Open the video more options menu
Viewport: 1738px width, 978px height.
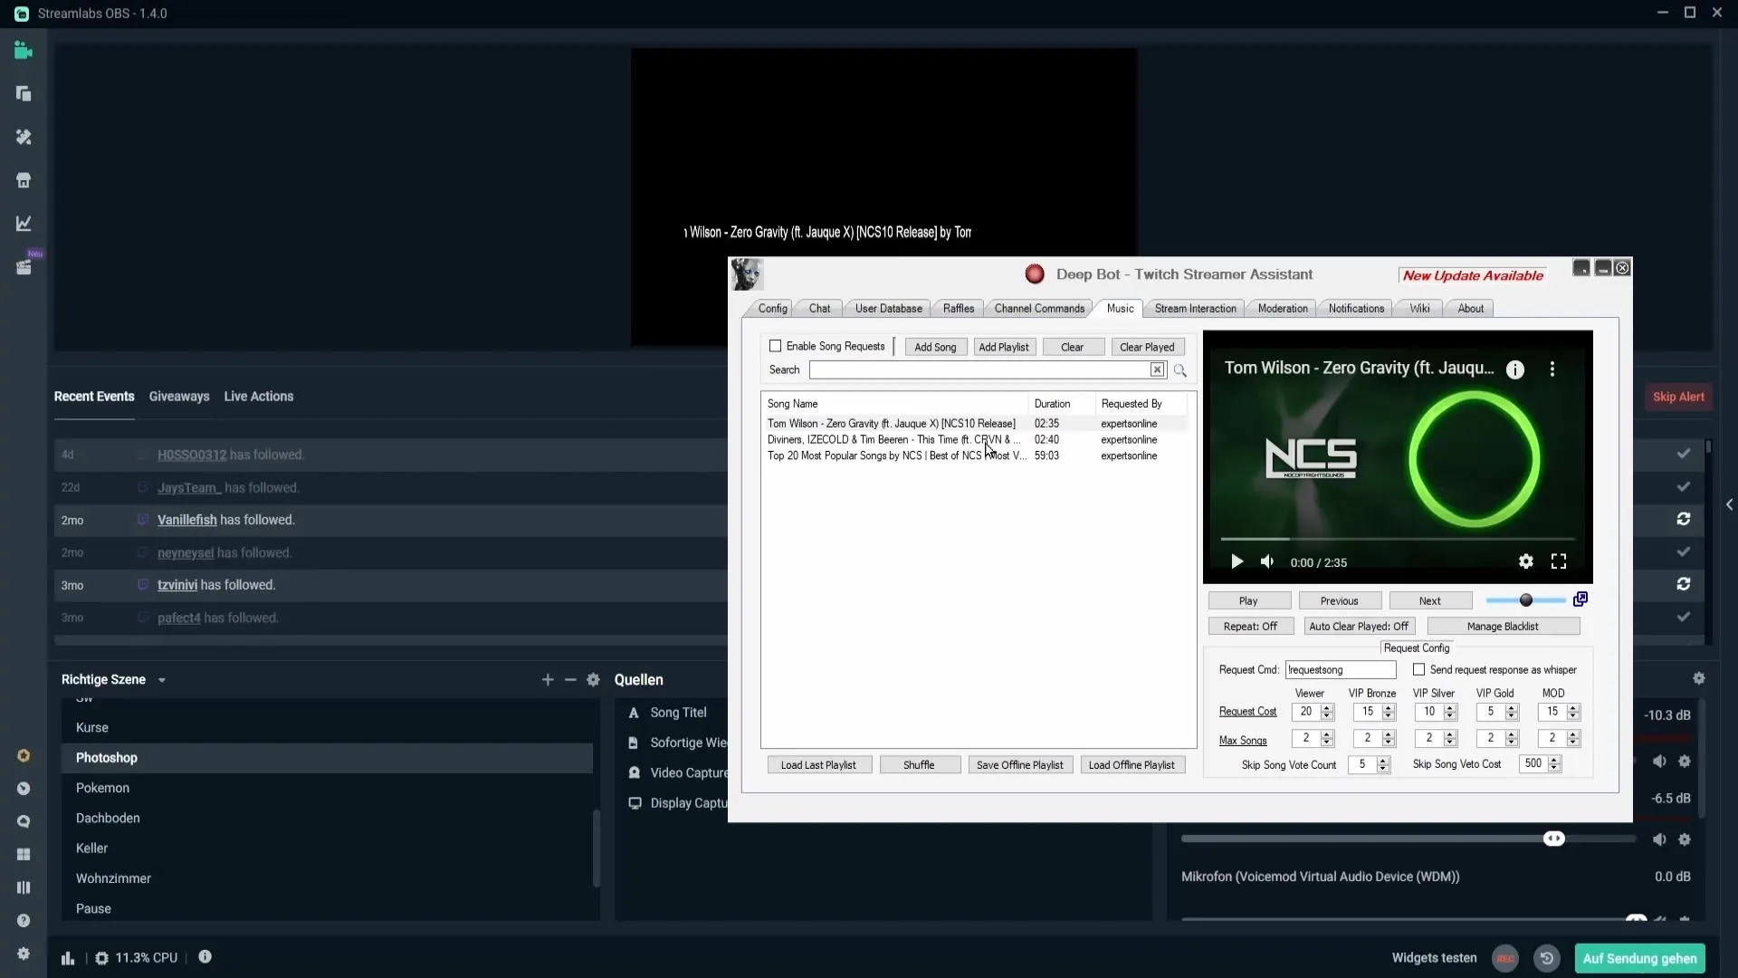[1552, 369]
